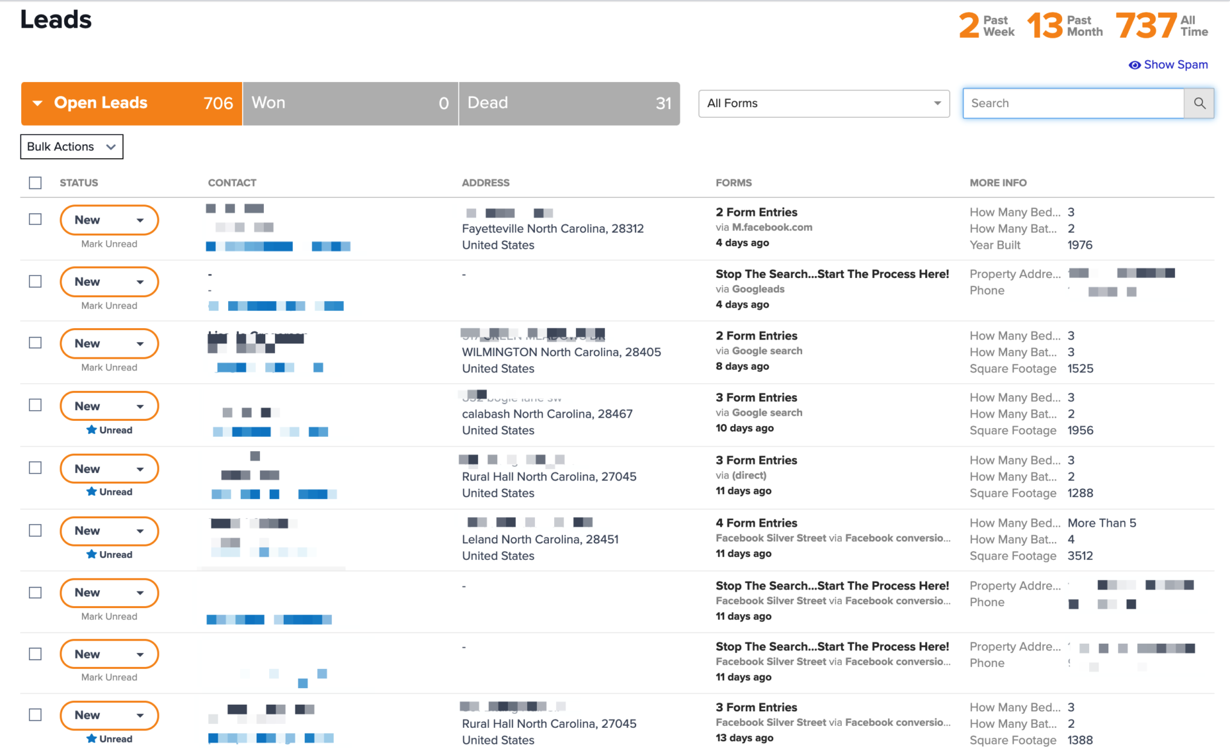
Task: Click the search magnifier icon
Action: 1199,103
